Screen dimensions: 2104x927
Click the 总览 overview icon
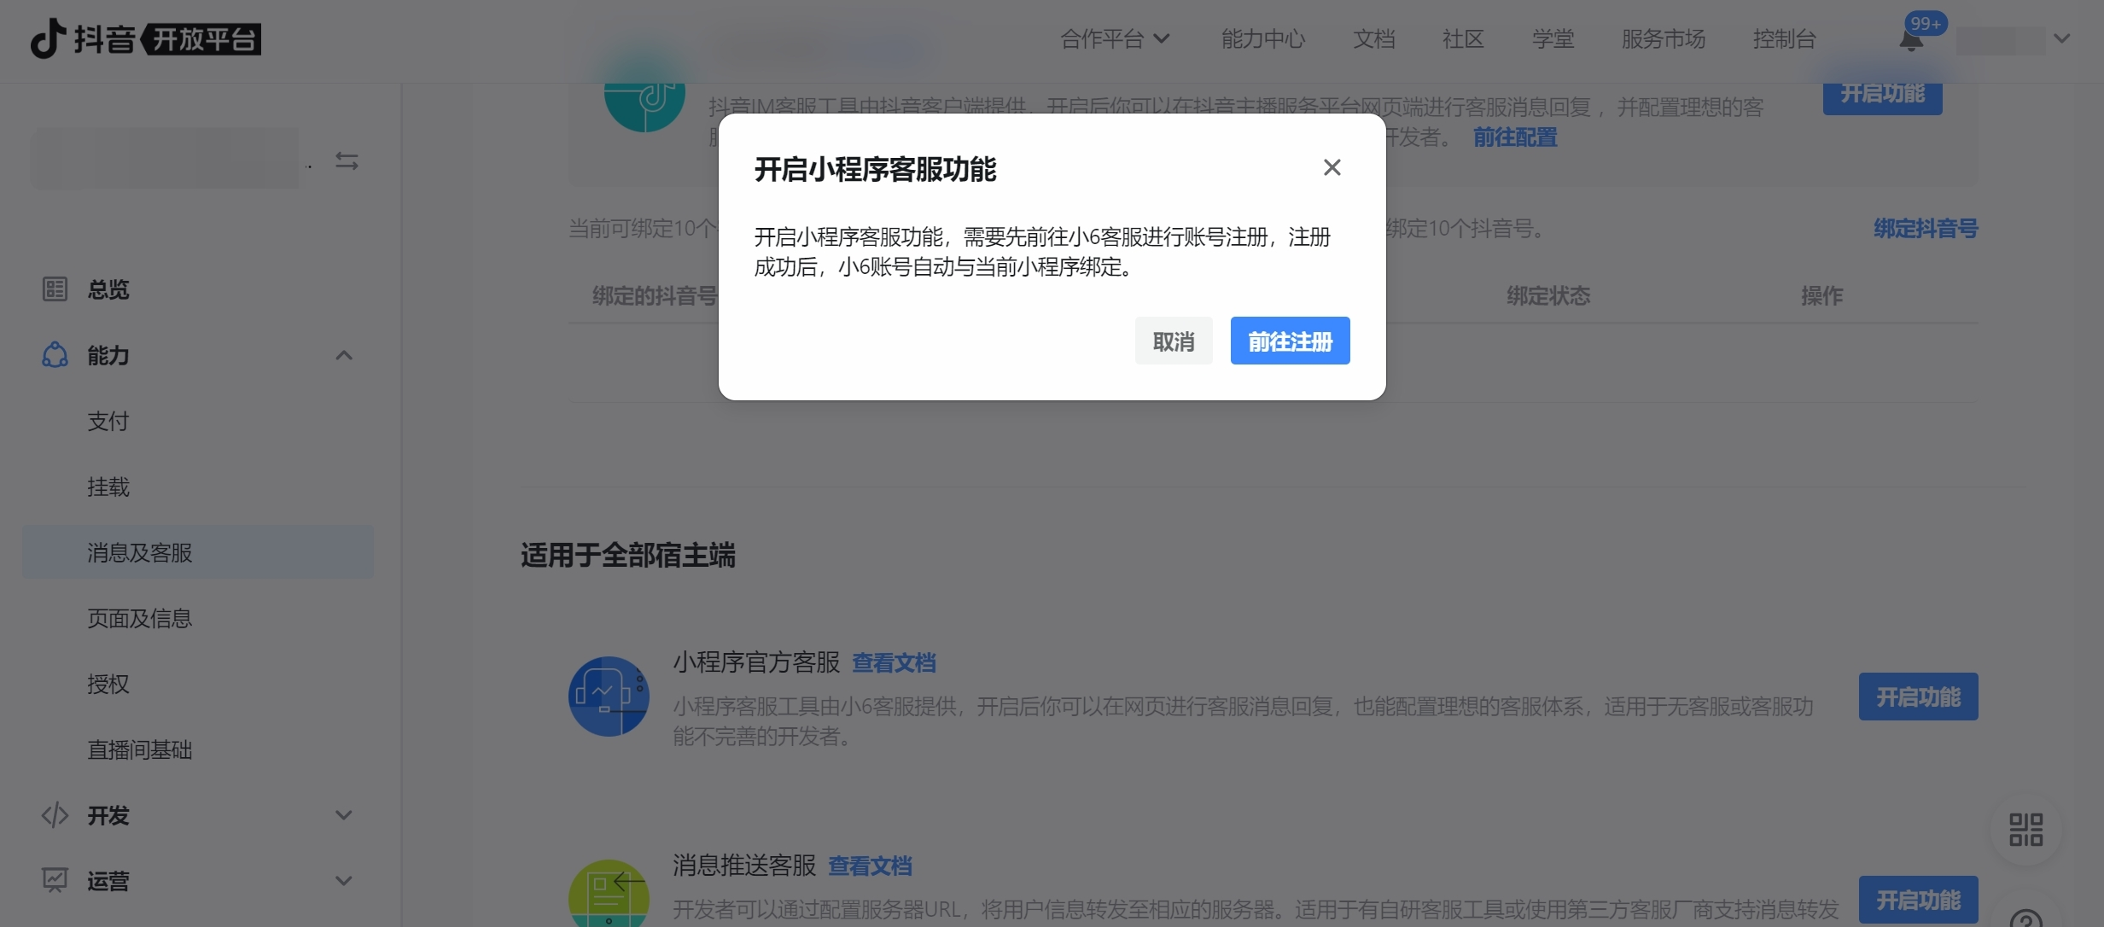click(x=55, y=289)
